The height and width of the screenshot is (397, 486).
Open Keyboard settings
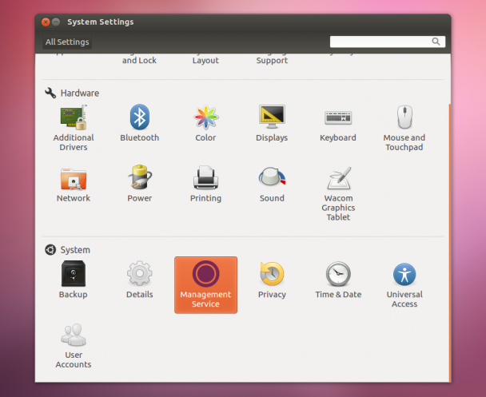pos(338,125)
